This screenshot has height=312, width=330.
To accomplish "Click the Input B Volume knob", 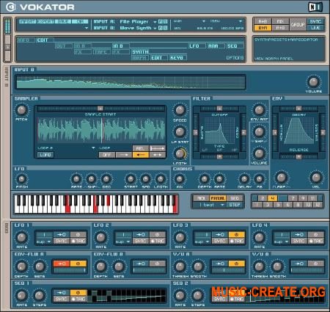I will pyautogui.click(x=314, y=82).
